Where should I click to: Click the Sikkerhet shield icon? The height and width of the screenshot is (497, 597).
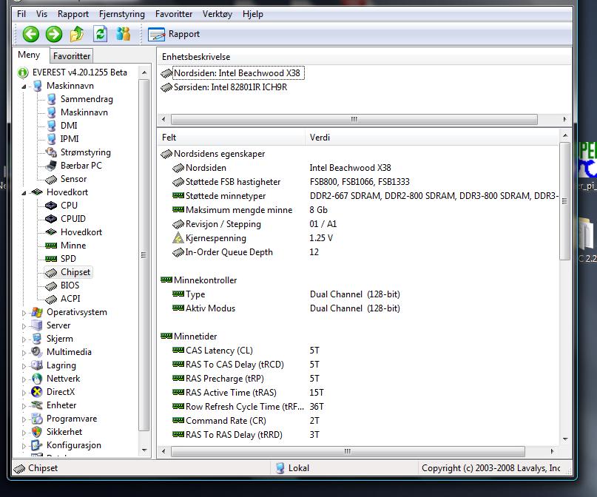[x=37, y=432]
